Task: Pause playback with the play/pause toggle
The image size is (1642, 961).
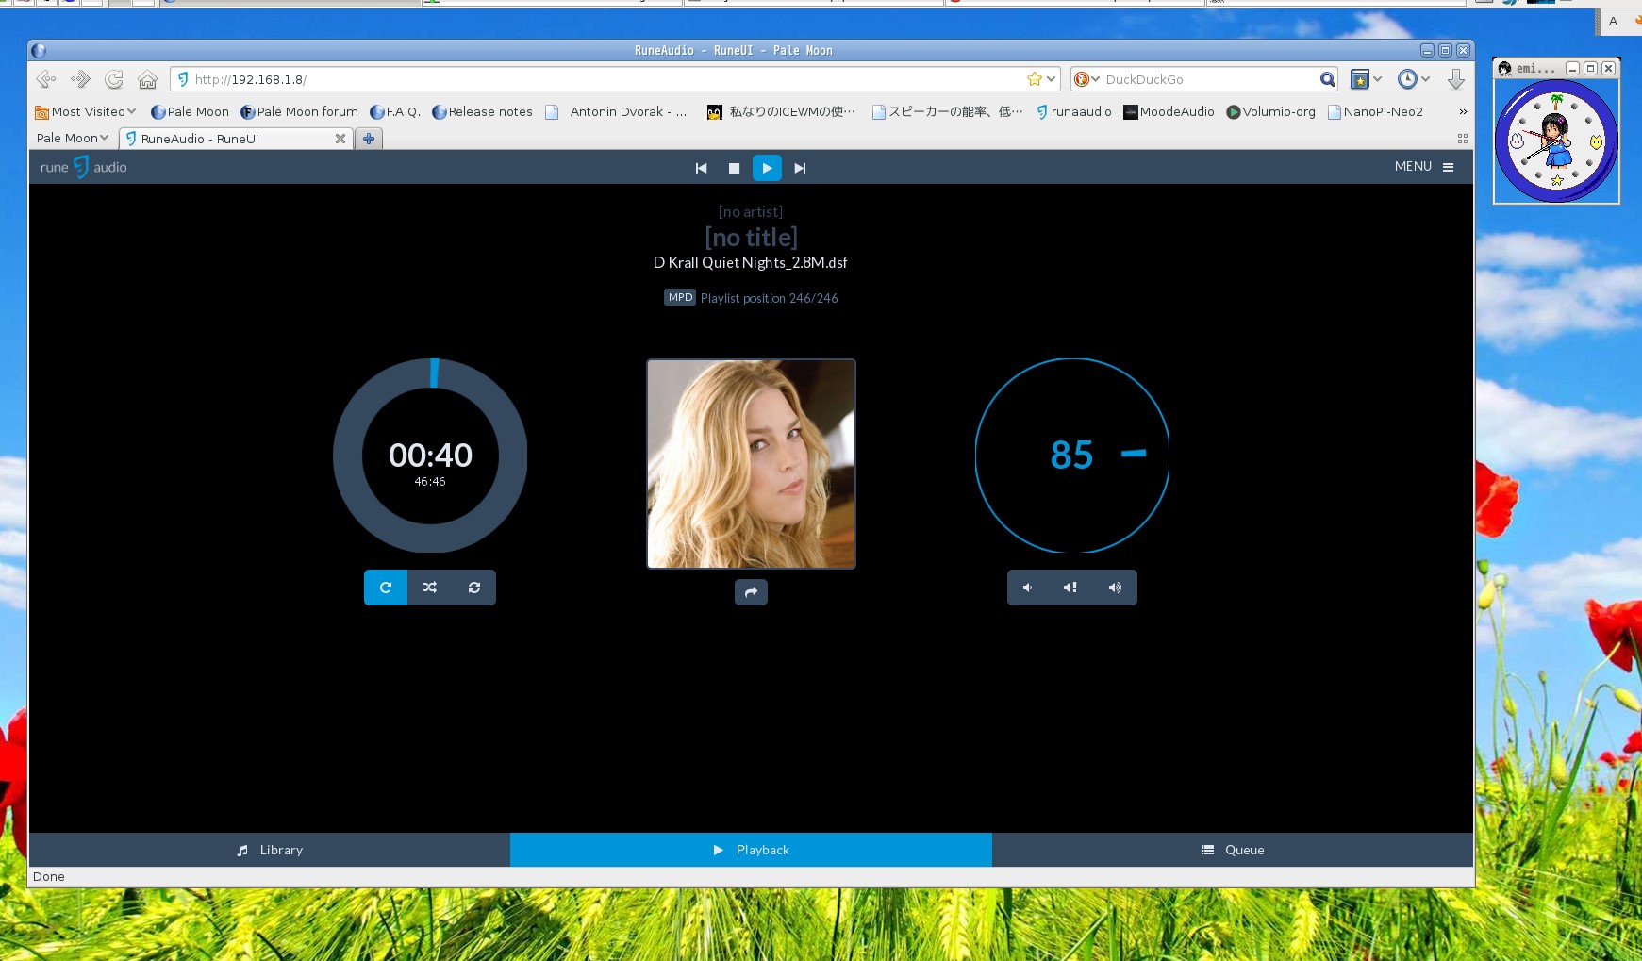Action: pos(767,167)
